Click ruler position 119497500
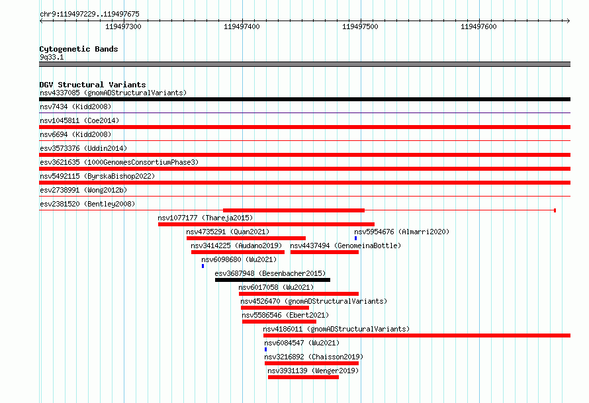589x403 pixels. [x=360, y=26]
